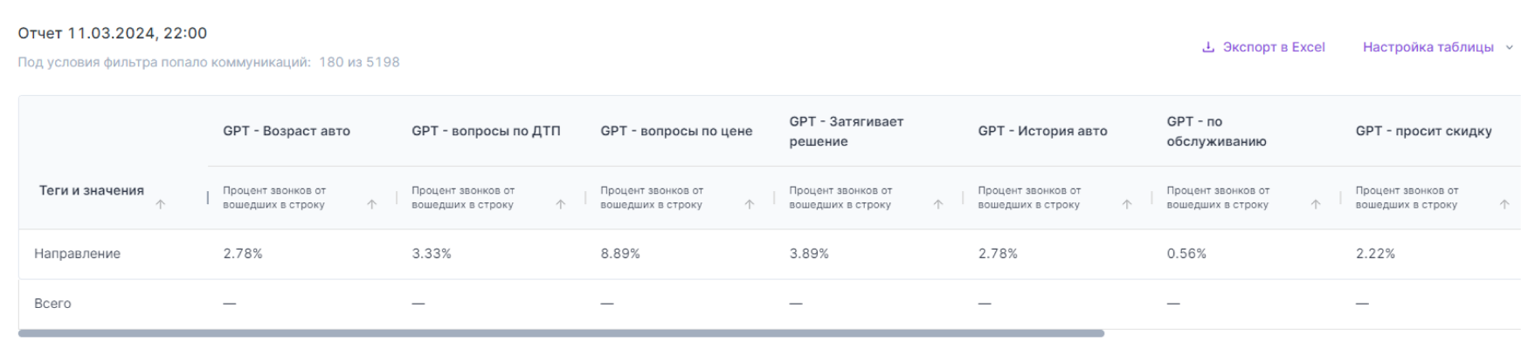The image size is (1535, 349).
Task: Click sort arrow under GPT - Возраст авто
Action: tap(372, 204)
